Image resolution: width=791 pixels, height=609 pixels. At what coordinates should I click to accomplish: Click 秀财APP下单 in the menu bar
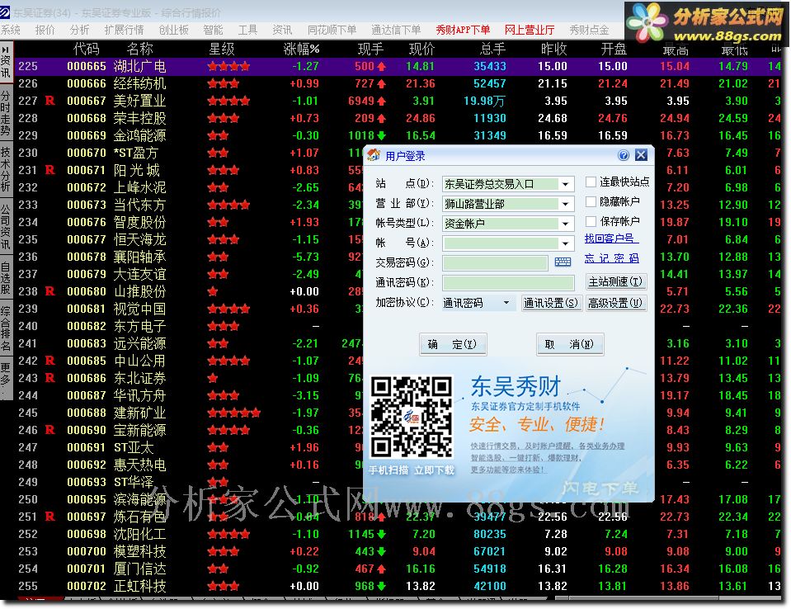463,31
